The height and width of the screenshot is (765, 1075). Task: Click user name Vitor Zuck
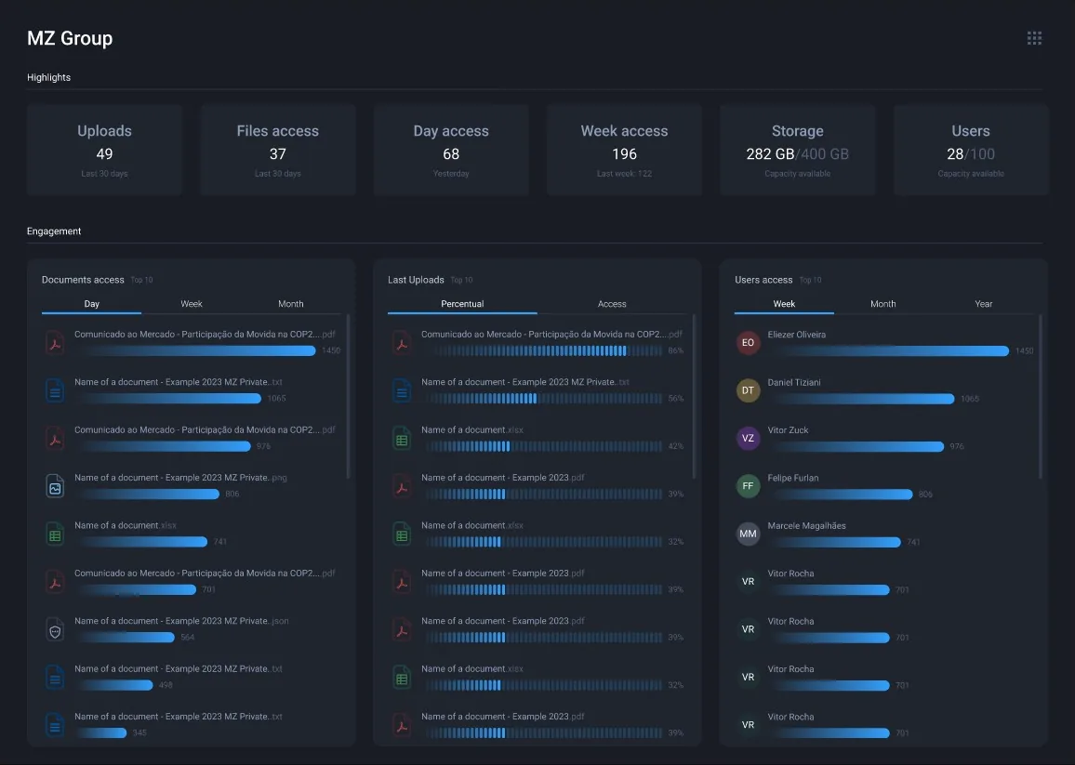pyautogui.click(x=788, y=430)
